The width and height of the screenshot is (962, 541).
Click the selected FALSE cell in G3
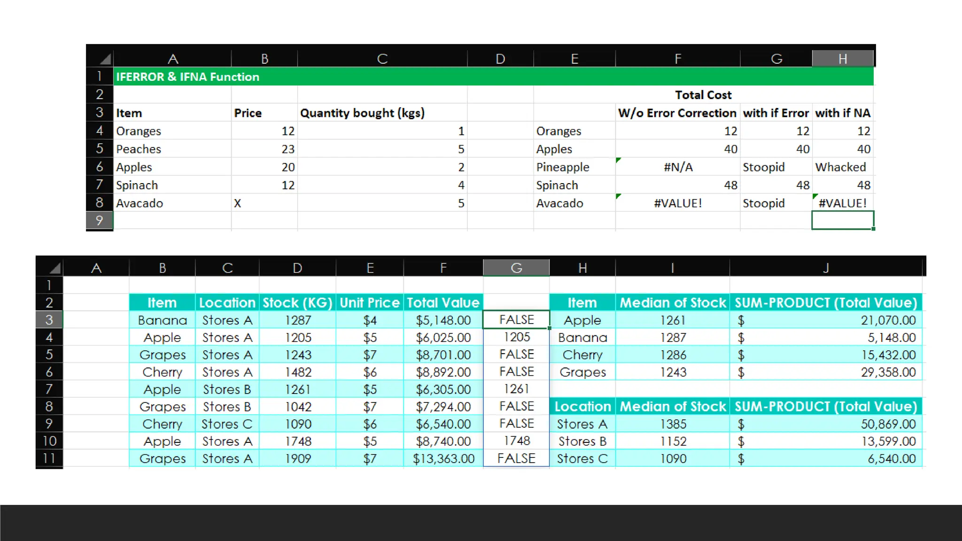click(x=516, y=320)
